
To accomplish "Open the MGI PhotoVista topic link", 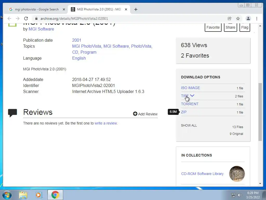I will tap(87, 46).
